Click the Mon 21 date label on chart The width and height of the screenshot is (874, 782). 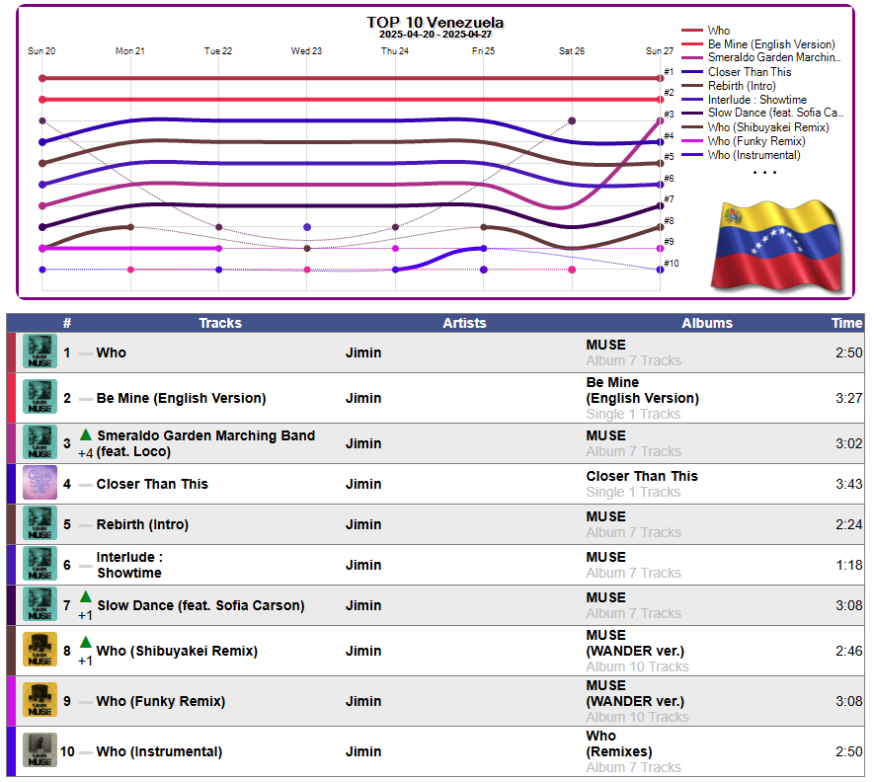point(130,50)
